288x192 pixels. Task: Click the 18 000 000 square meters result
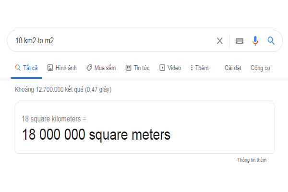[96, 135]
